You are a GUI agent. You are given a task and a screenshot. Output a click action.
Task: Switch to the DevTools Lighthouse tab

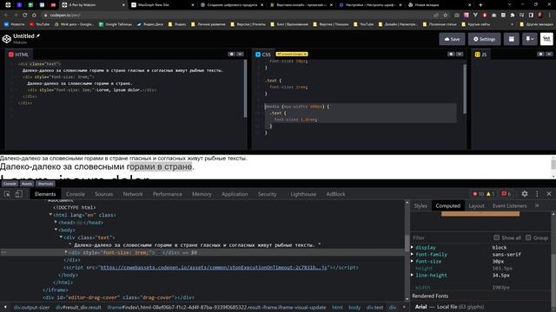pos(303,194)
